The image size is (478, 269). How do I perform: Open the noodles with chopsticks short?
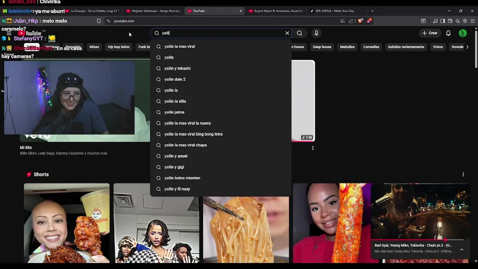[246, 230]
